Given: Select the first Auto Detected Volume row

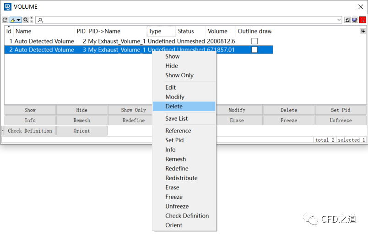Looking at the screenshot, I should click(44, 41).
